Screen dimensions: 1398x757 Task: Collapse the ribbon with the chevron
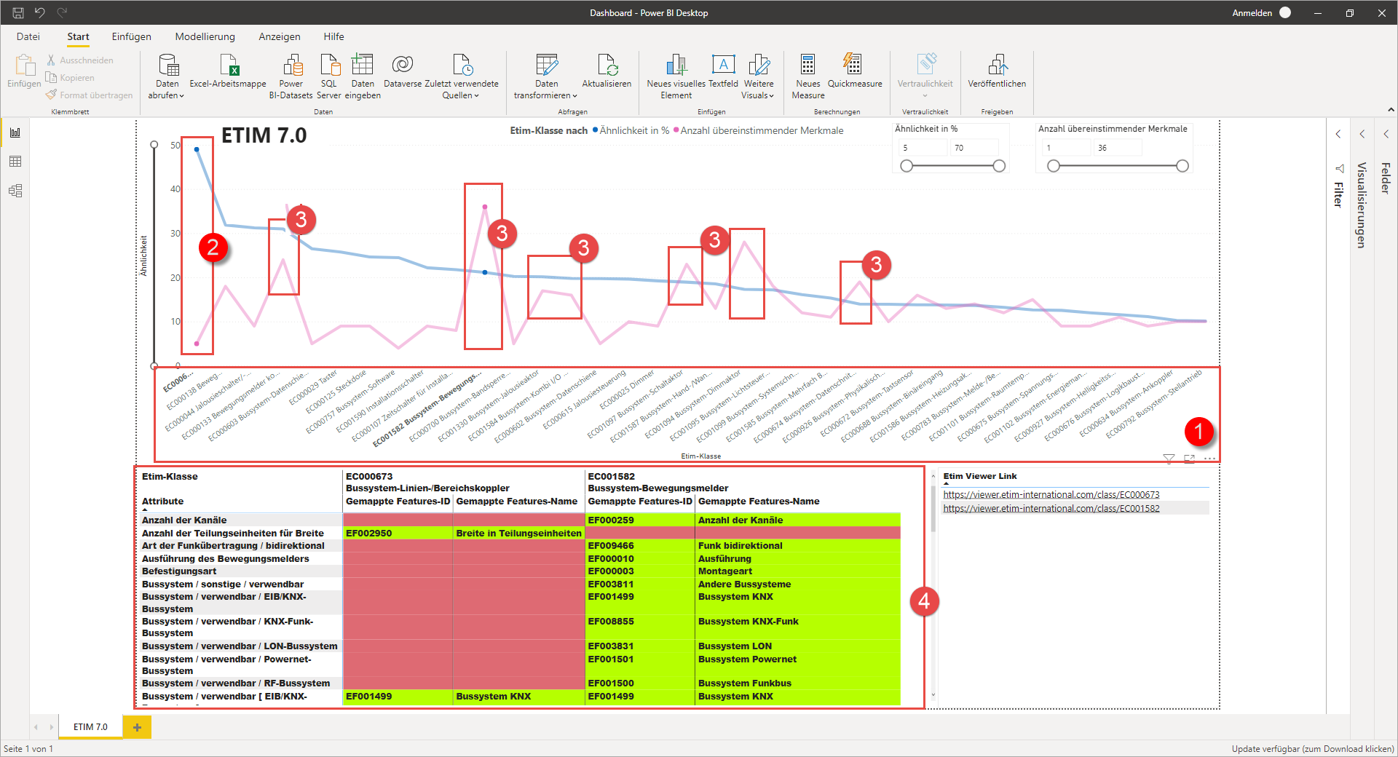pyautogui.click(x=1391, y=110)
